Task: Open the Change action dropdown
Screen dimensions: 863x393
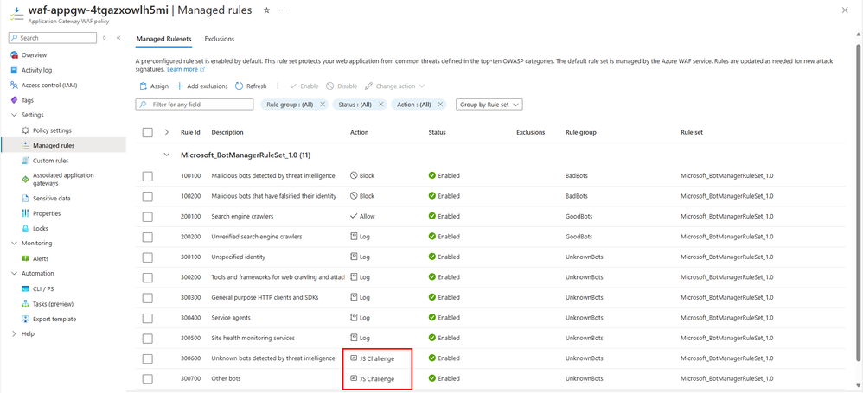Action: click(394, 86)
